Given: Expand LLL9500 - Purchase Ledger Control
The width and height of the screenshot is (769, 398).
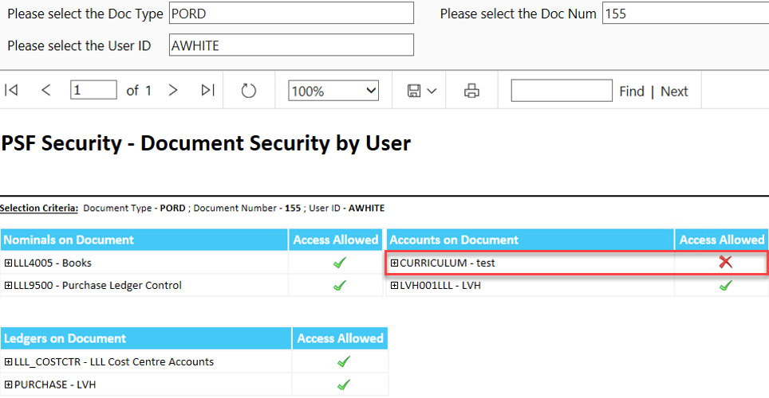Looking at the screenshot, I should 8,286.
